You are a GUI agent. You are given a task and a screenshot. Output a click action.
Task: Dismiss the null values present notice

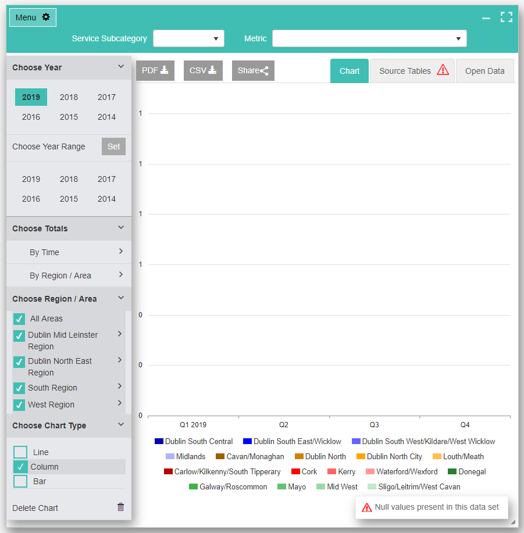(432, 507)
